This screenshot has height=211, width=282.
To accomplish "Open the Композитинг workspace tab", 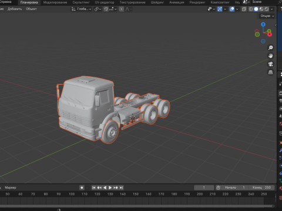I will [x=220, y=2].
